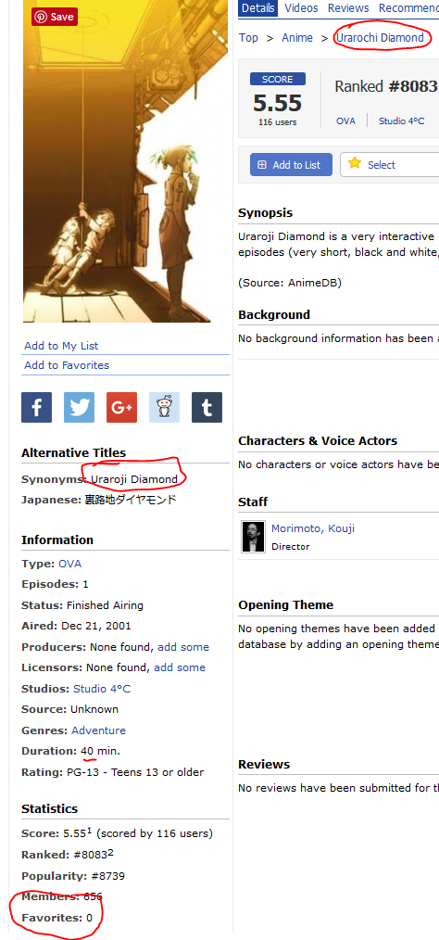
Task: Switch to the Details tab
Action: (x=258, y=7)
